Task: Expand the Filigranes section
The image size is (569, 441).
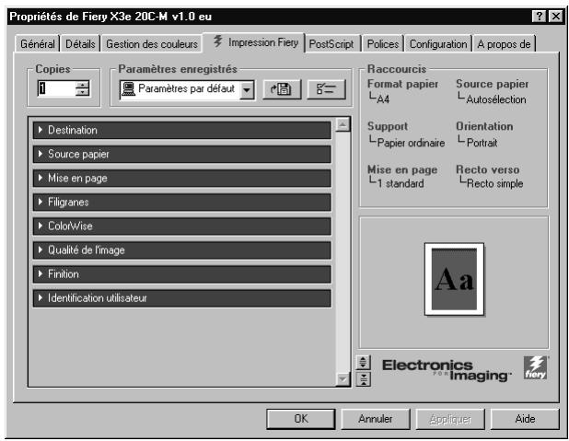Action: coord(181,203)
